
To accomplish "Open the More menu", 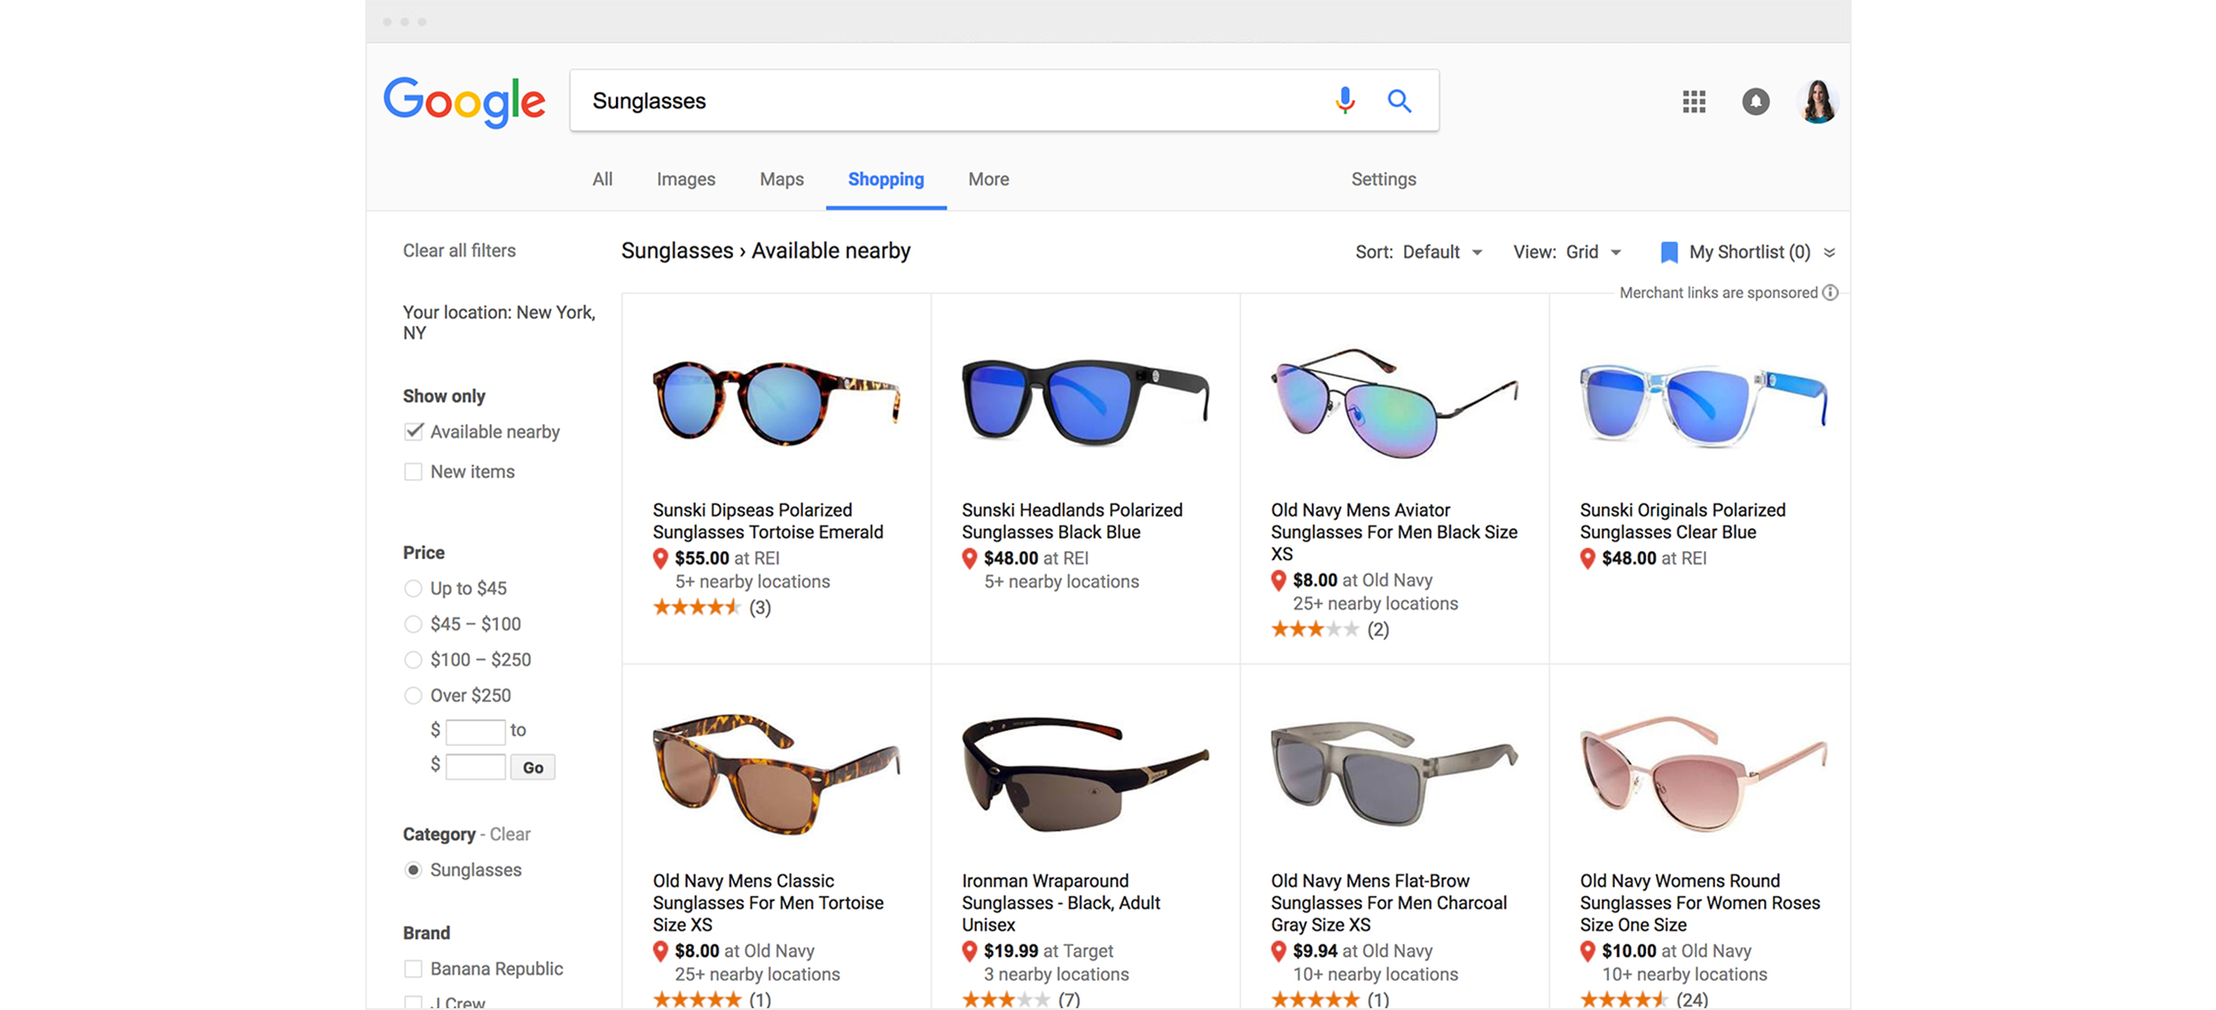I will (988, 179).
